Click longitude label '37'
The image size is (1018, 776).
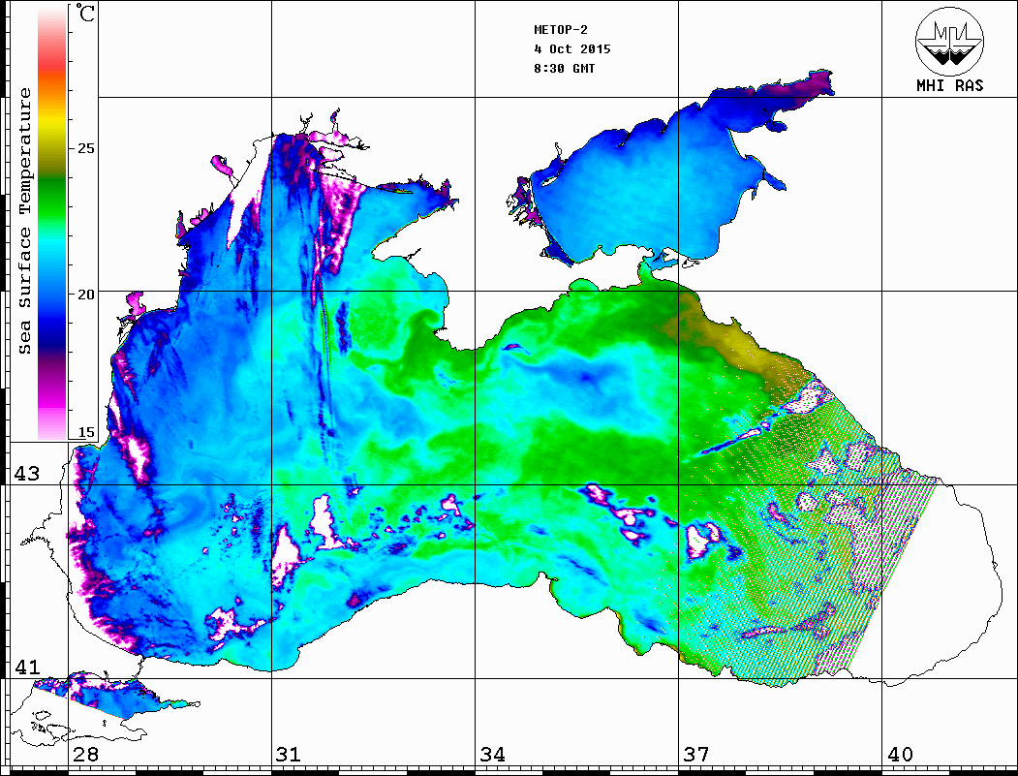pos(696,754)
